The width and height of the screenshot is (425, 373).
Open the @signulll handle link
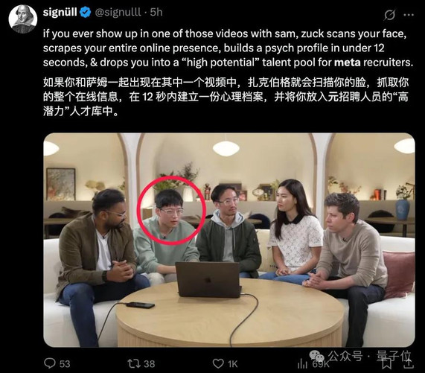[118, 12]
